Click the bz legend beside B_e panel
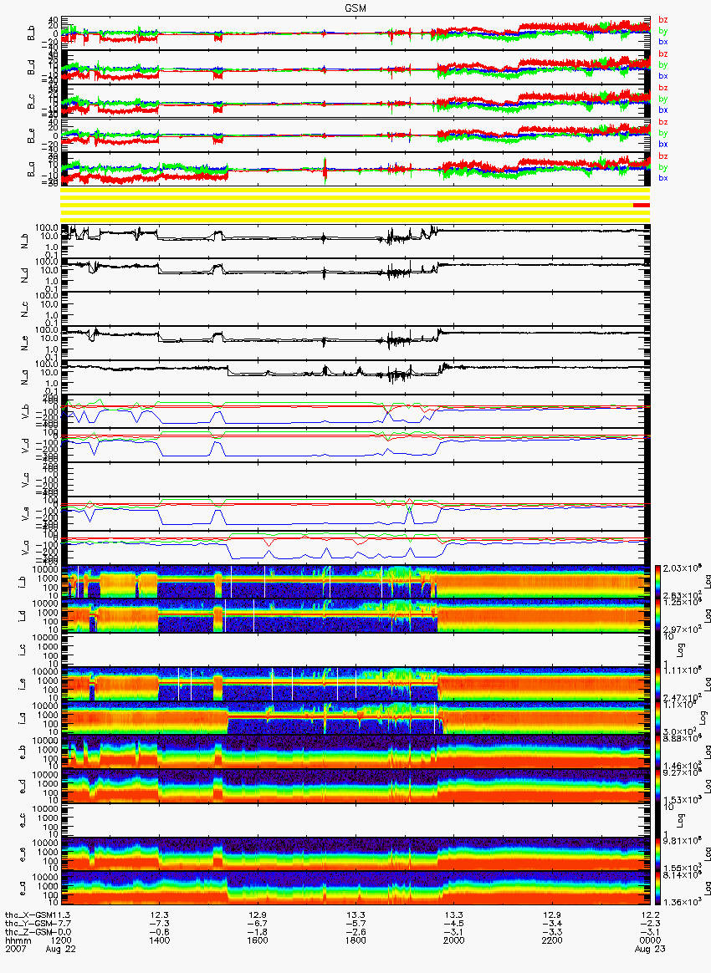This screenshot has height=973, width=711. (663, 122)
